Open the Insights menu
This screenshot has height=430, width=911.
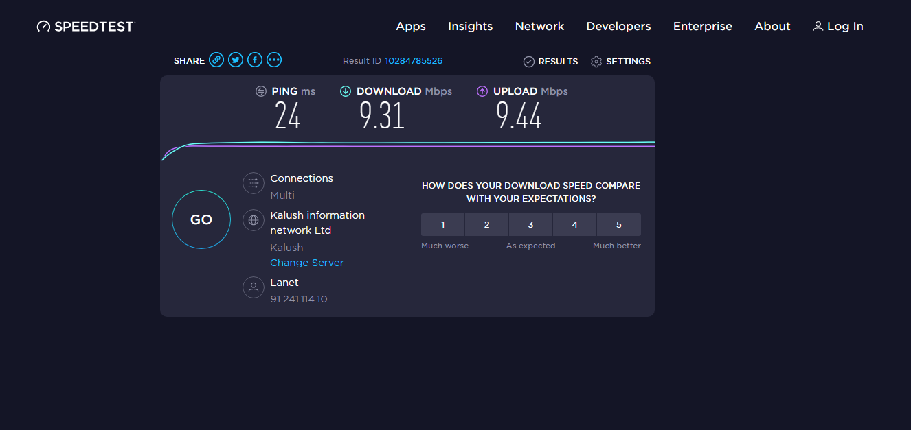coord(470,26)
